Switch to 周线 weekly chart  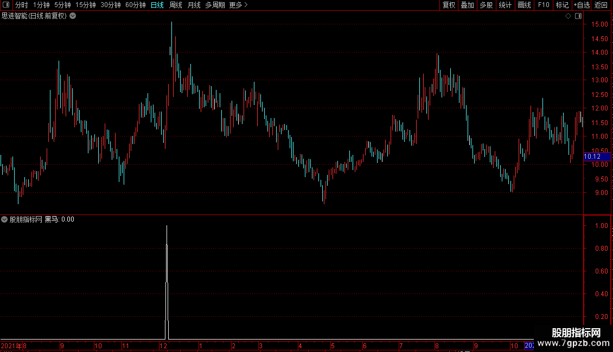pos(176,5)
